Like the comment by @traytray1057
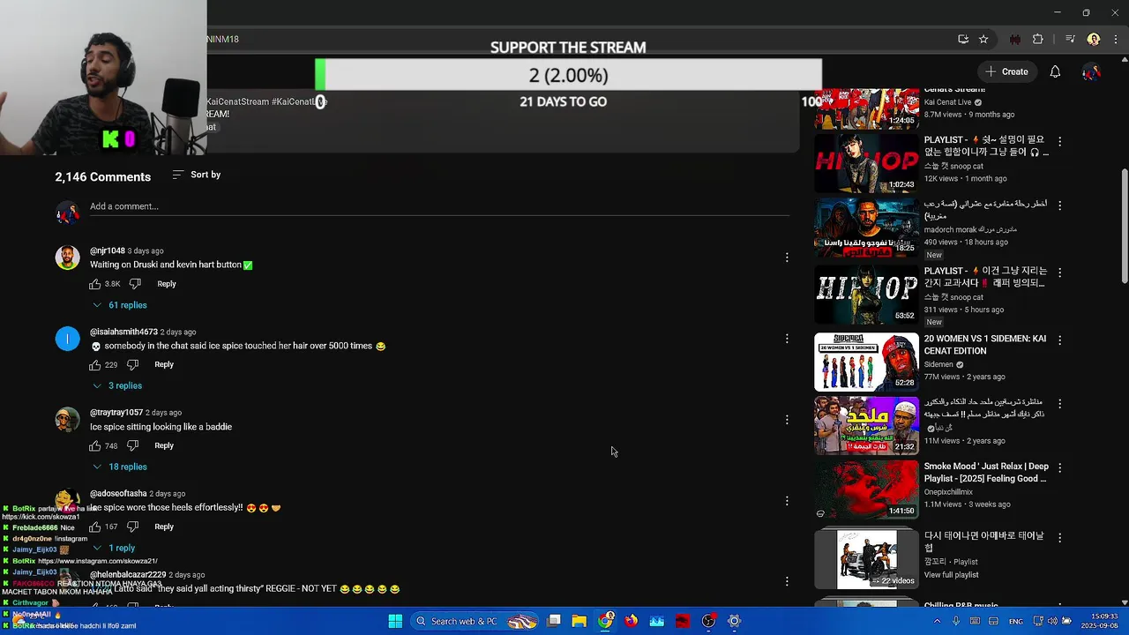This screenshot has height=635, width=1129. click(95, 445)
